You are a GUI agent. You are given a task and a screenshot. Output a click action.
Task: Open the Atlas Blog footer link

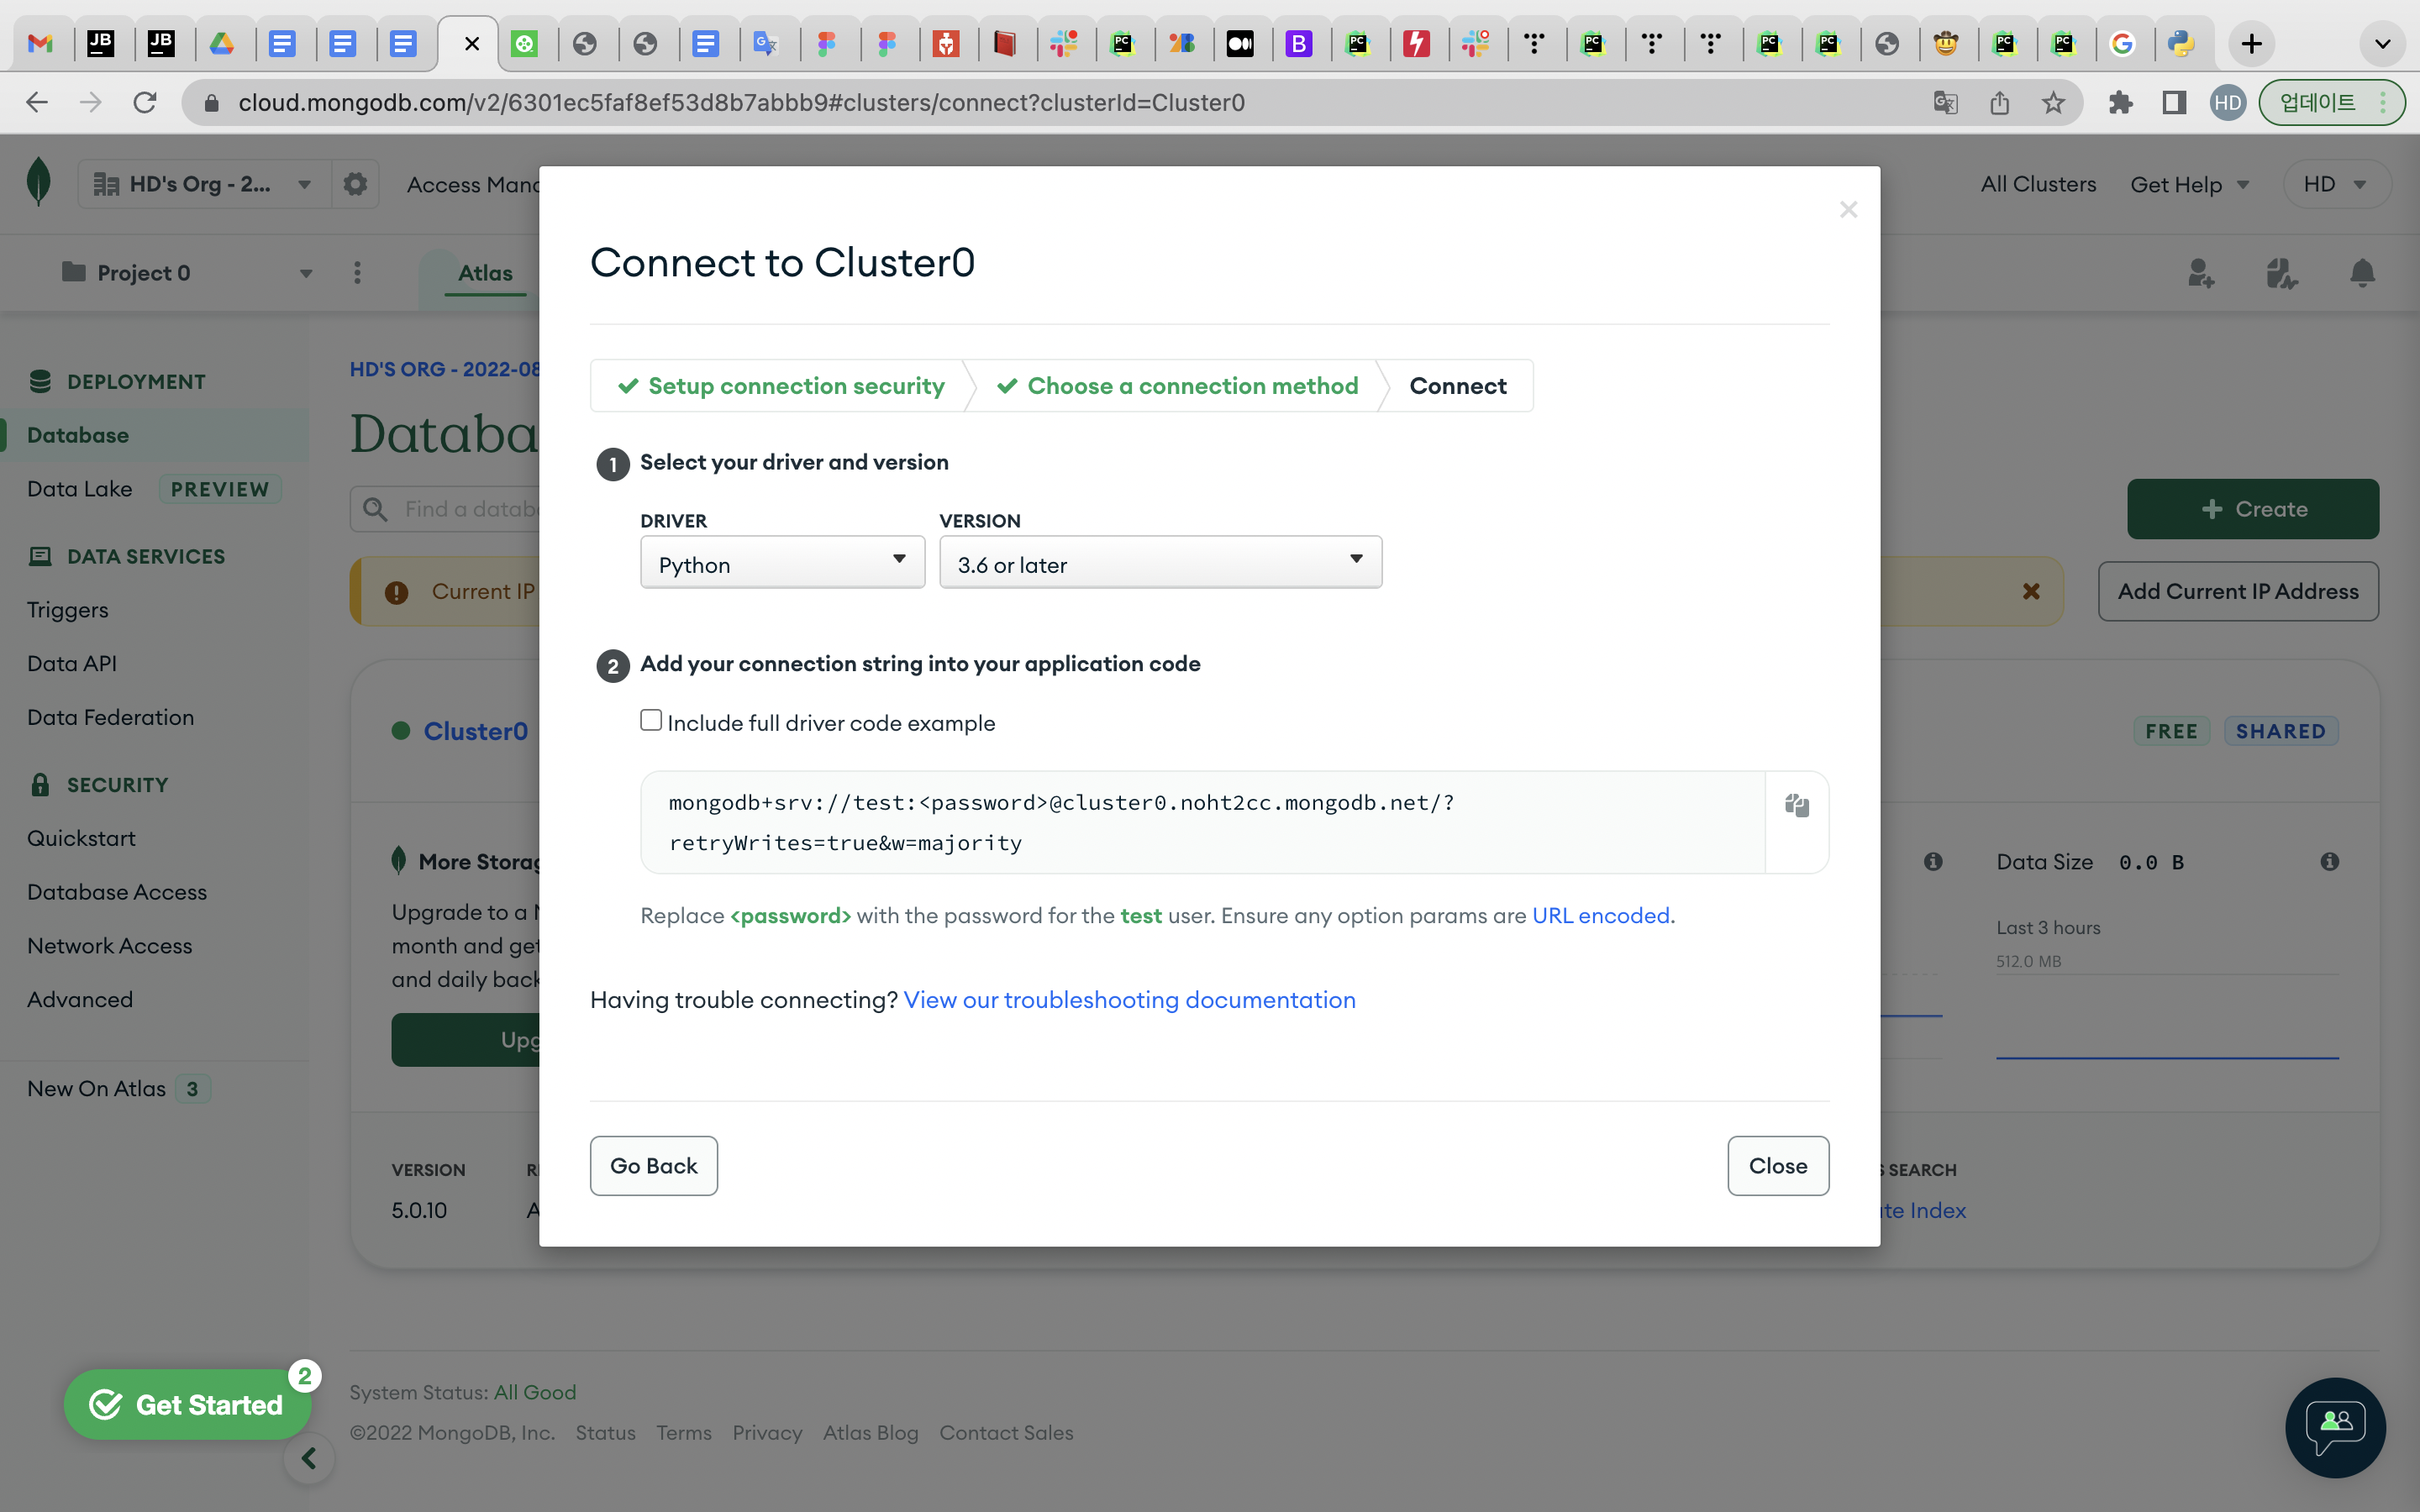pos(870,1433)
